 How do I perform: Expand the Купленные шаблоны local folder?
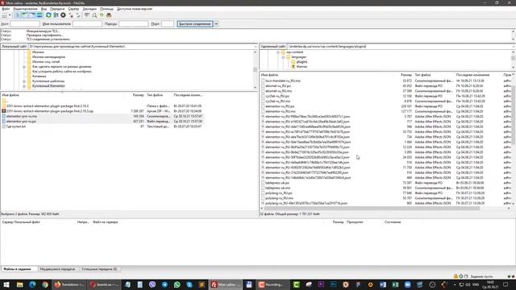tap(24, 81)
